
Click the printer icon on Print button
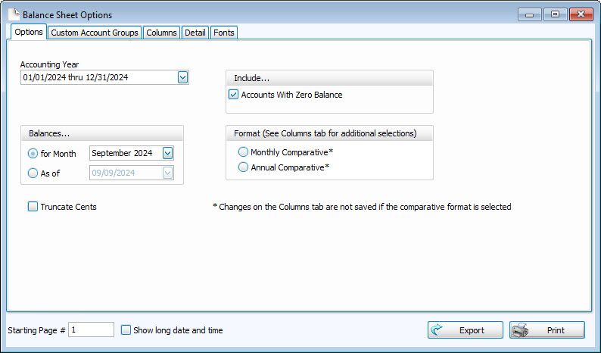[x=521, y=330]
